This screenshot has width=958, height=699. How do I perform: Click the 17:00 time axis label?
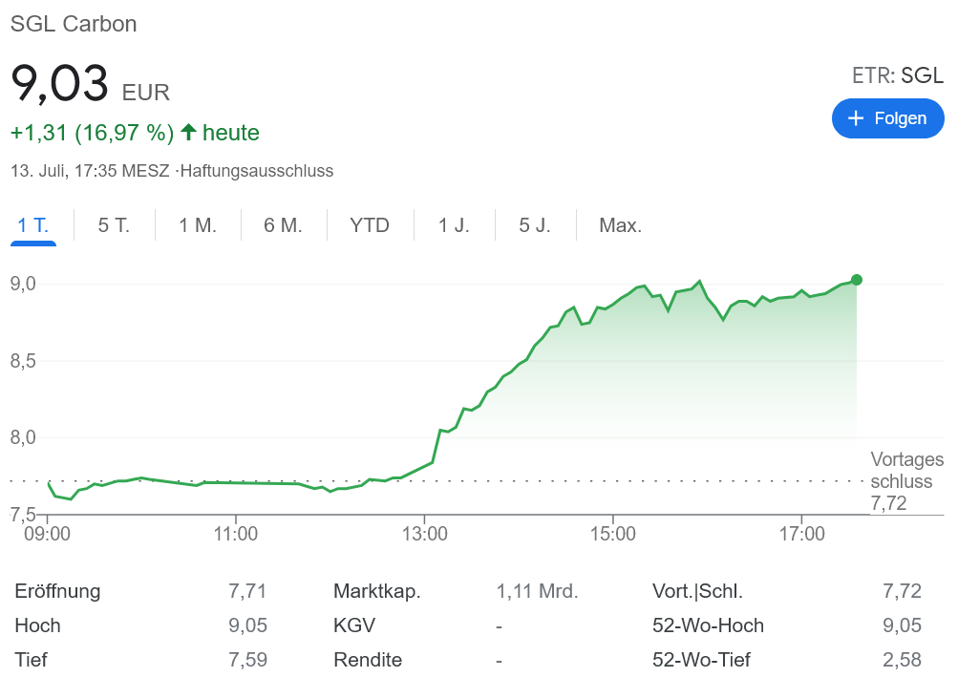[x=801, y=534]
